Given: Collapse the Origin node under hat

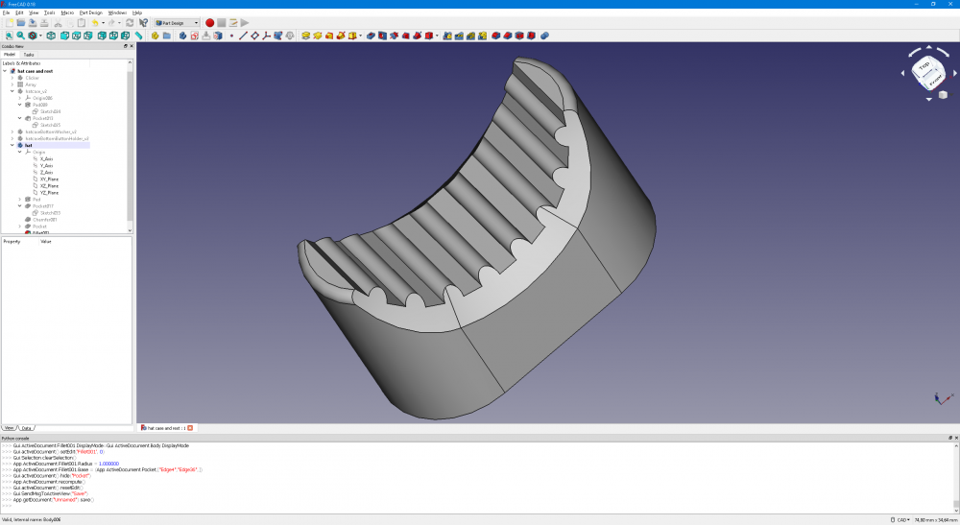Looking at the screenshot, I should (x=19, y=152).
